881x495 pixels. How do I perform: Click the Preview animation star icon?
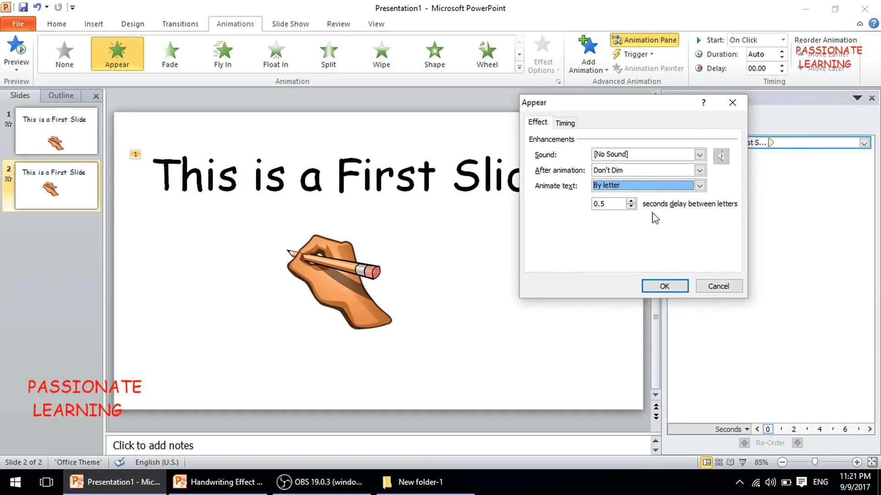click(x=17, y=45)
